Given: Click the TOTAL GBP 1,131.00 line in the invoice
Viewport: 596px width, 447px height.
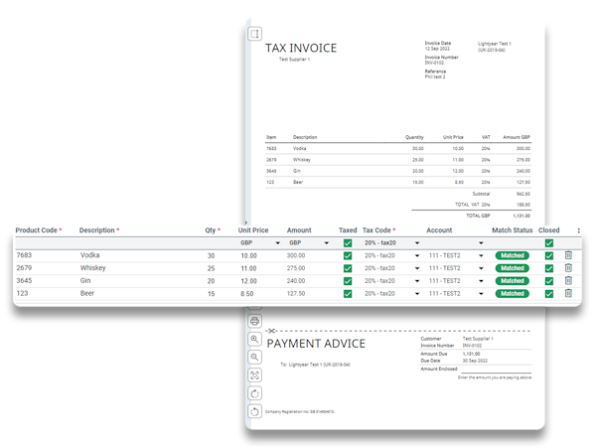Looking at the screenshot, I should (x=499, y=216).
